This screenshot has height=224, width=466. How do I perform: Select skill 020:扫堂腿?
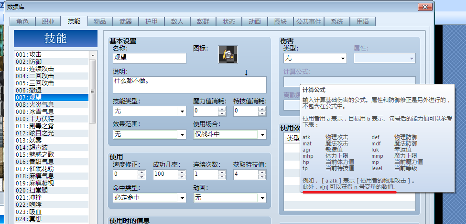[x=52, y=191]
